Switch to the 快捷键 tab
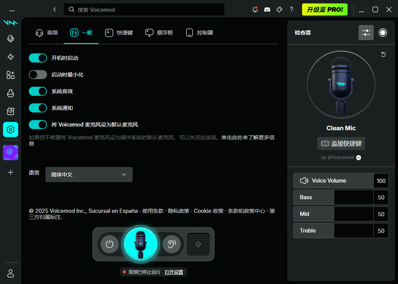The height and width of the screenshot is (284, 398). click(119, 33)
